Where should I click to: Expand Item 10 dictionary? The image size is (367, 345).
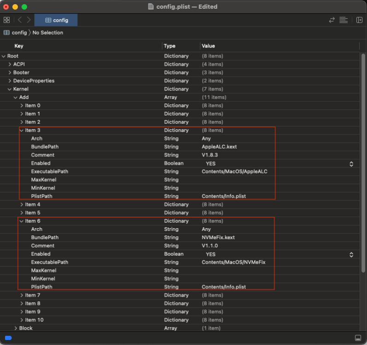[22, 320]
